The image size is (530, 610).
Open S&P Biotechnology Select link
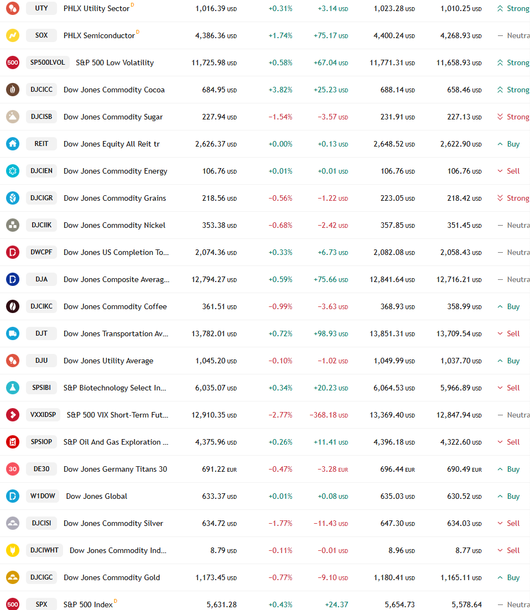pos(115,388)
